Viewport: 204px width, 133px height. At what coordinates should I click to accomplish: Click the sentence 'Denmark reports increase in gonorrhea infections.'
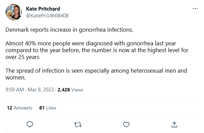pos(69,30)
